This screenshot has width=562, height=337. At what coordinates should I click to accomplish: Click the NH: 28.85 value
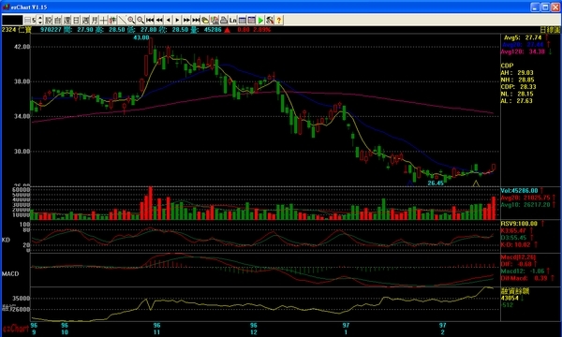517,80
